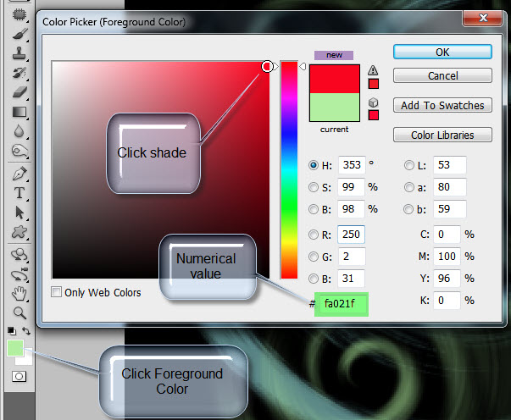
Task: Open Color Libraries
Action: pos(442,135)
